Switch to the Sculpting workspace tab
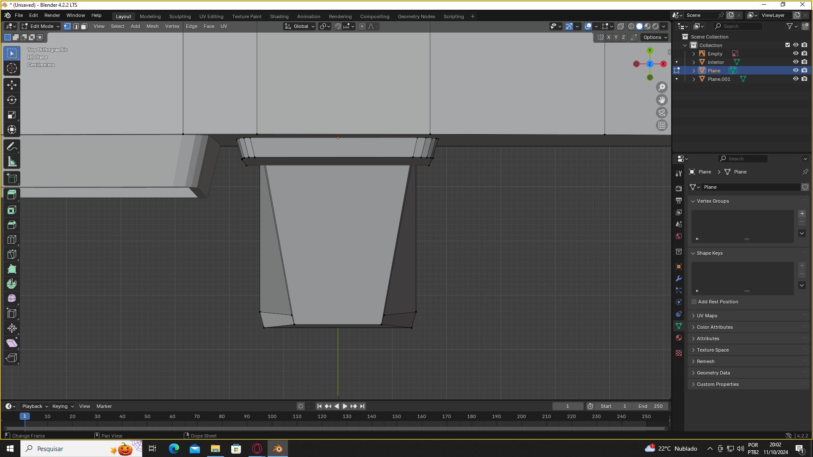Image resolution: width=813 pixels, height=457 pixels. [180, 17]
